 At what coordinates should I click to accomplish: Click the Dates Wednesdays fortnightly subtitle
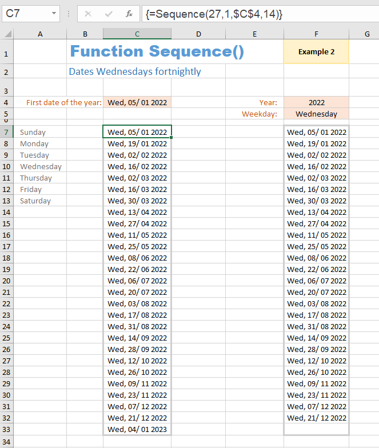pos(135,71)
